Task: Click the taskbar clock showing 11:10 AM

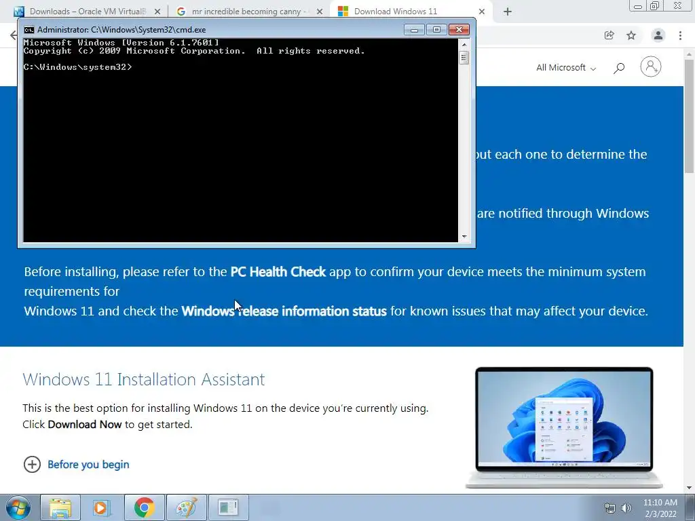Action: pos(660,508)
